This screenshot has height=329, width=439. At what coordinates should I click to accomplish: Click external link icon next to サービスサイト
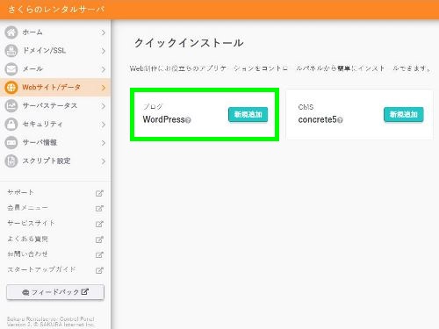[x=99, y=224]
